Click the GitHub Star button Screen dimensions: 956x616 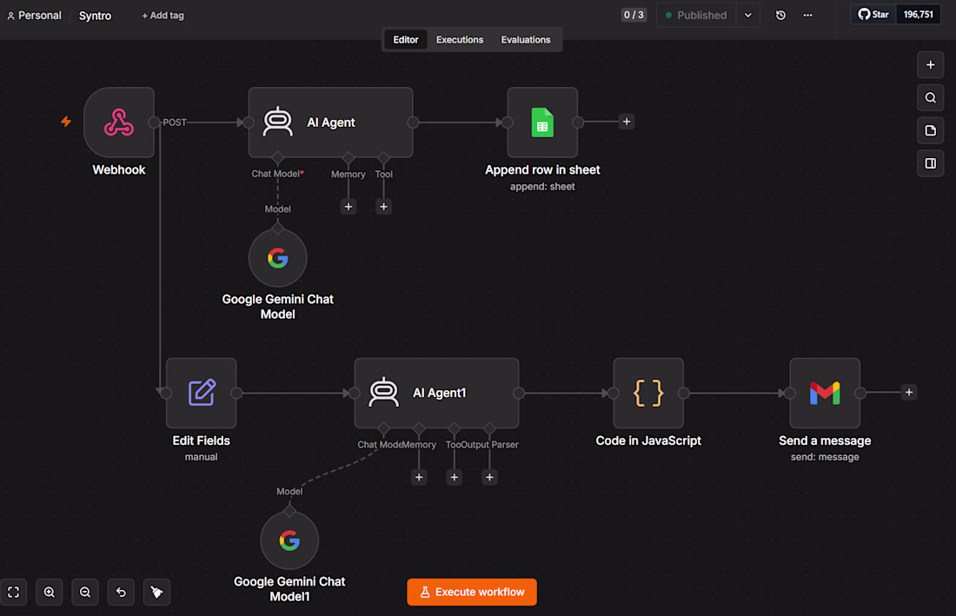[x=873, y=15]
